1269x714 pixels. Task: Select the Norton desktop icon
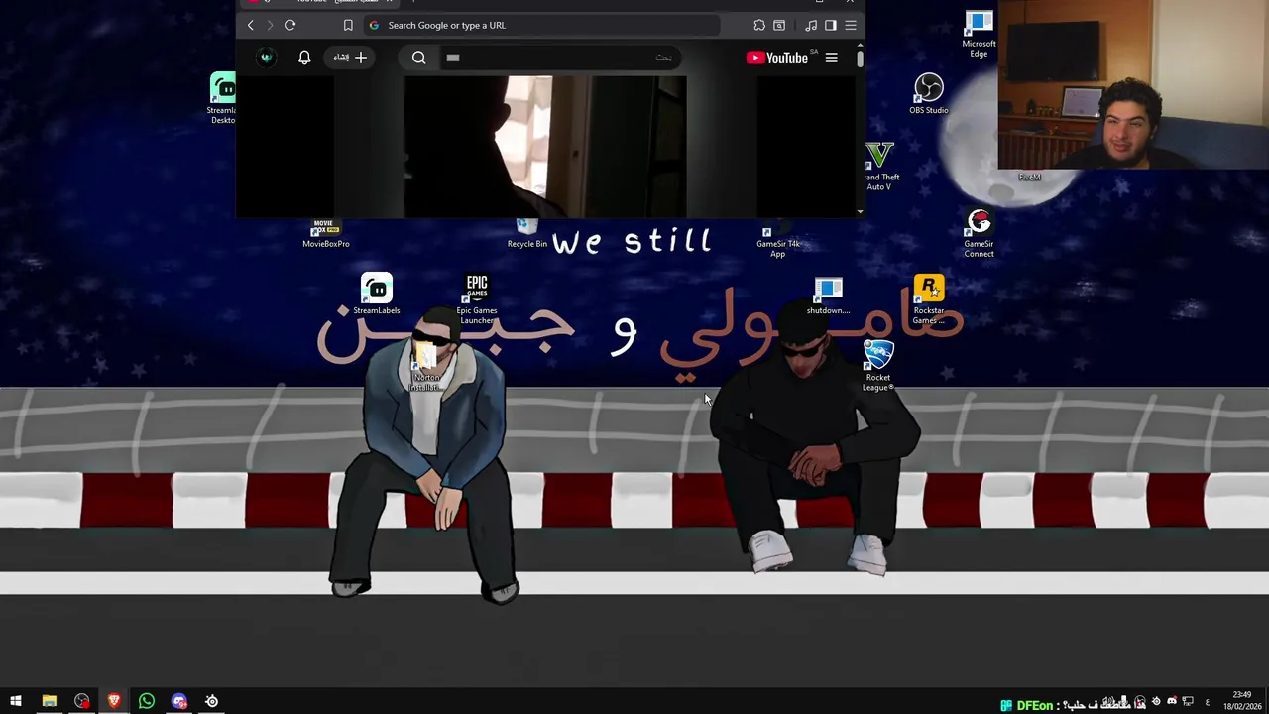[x=427, y=367]
